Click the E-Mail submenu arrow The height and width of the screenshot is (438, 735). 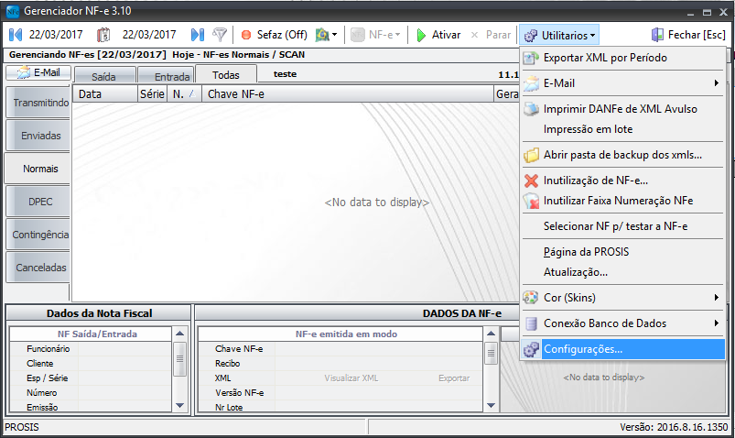(x=717, y=83)
